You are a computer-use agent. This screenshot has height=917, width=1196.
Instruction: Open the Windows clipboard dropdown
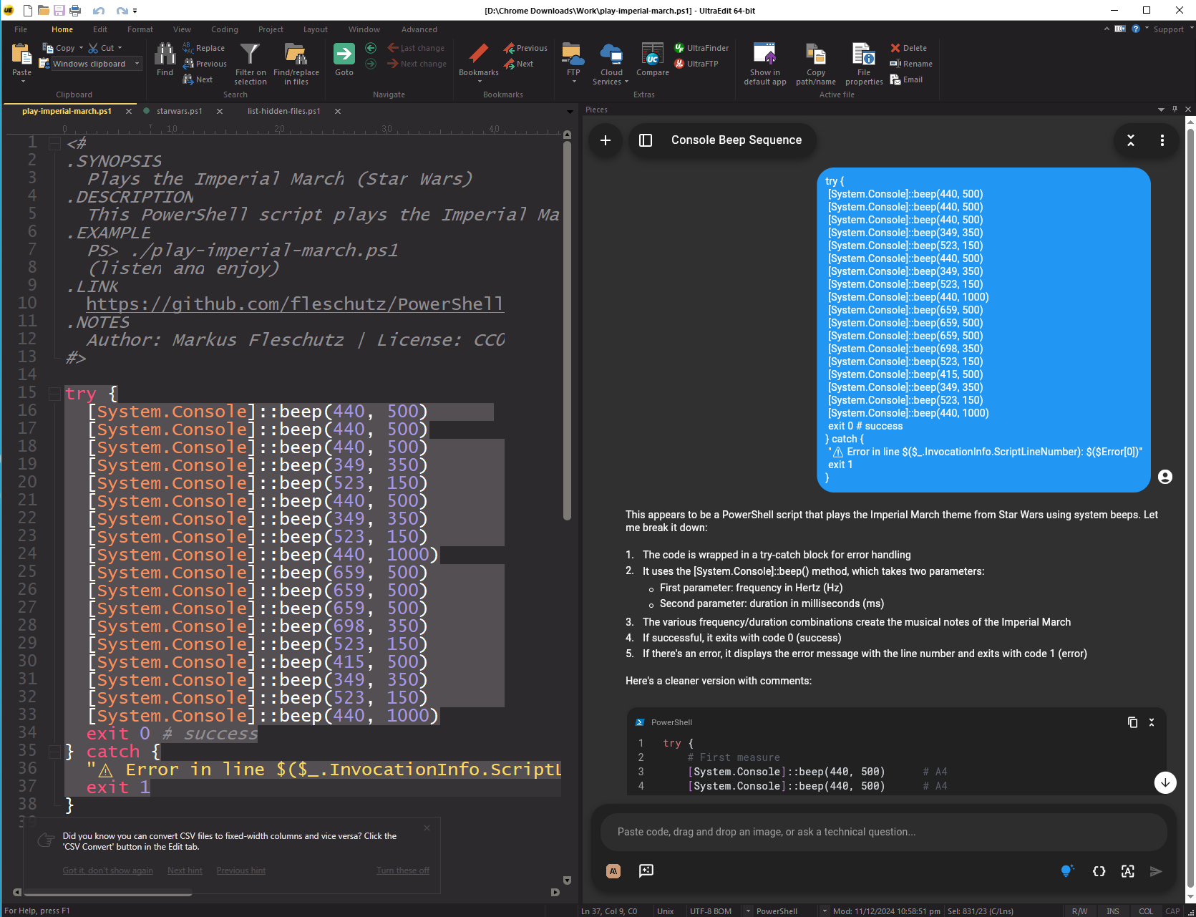click(x=137, y=64)
